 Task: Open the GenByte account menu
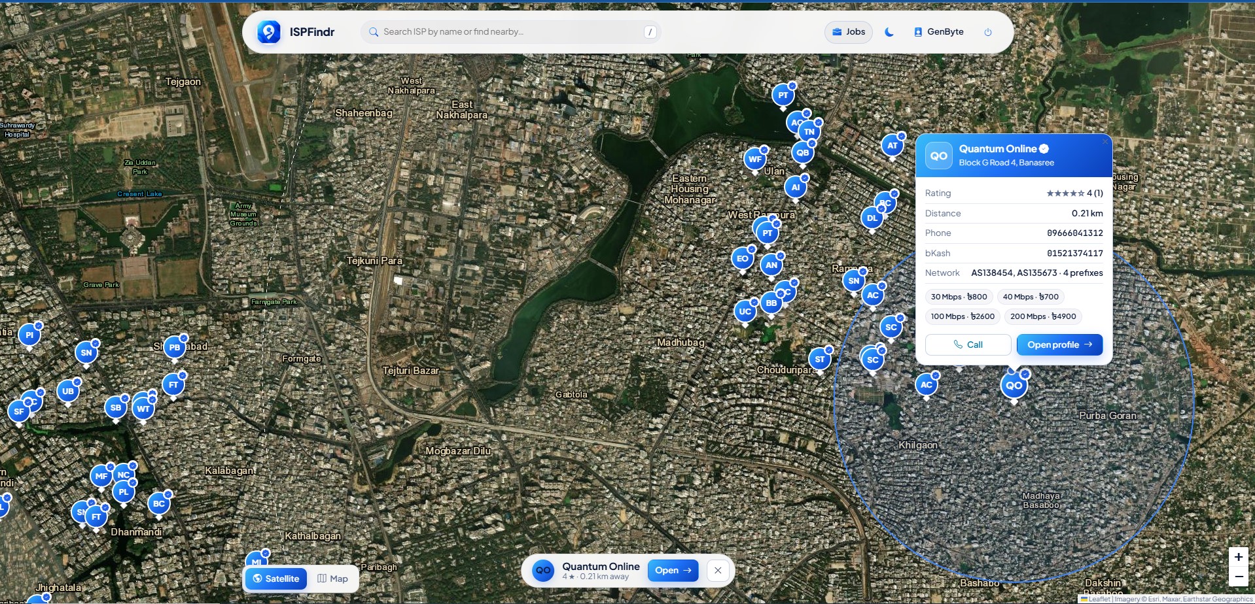tap(938, 31)
